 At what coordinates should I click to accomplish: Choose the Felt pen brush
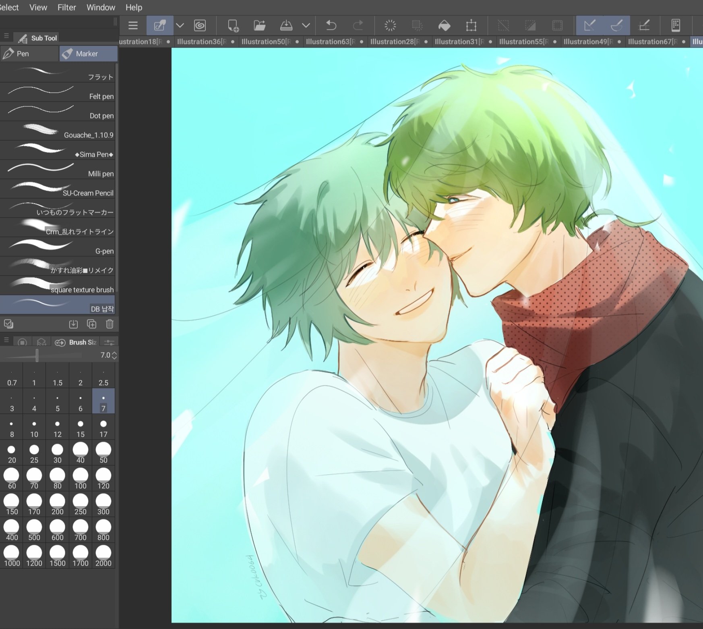coord(58,92)
